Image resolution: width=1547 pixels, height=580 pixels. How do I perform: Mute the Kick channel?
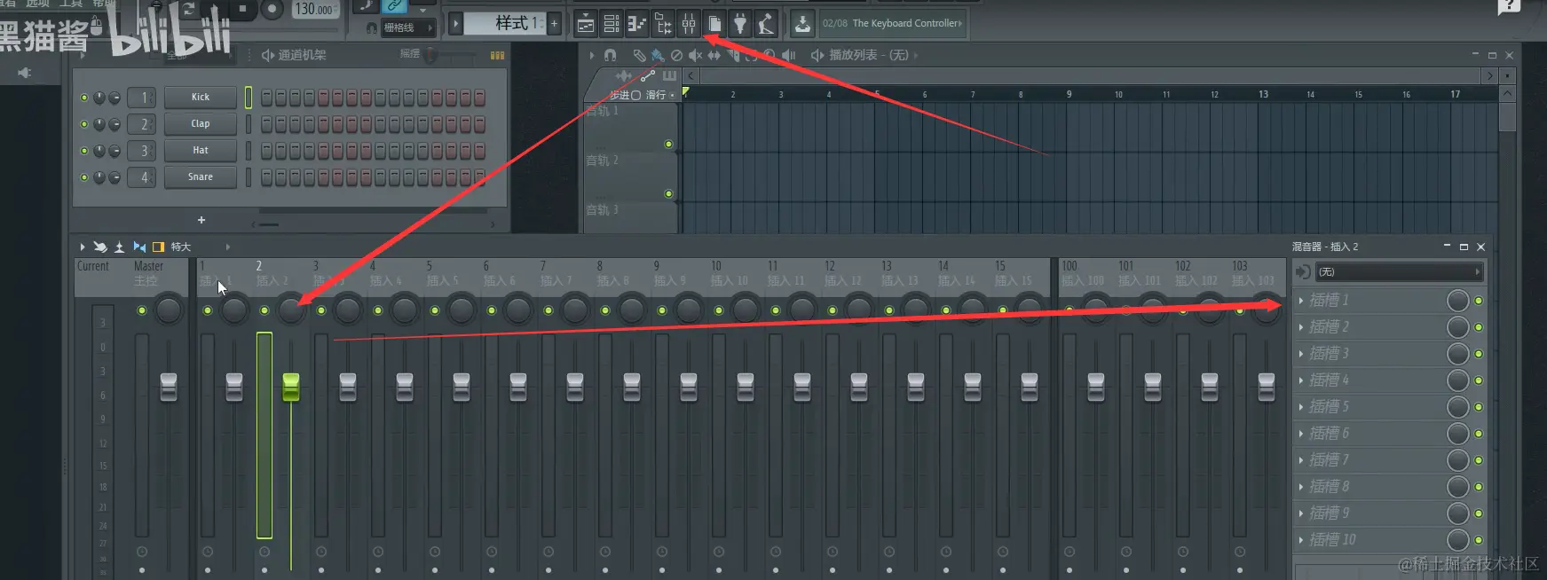(84, 98)
